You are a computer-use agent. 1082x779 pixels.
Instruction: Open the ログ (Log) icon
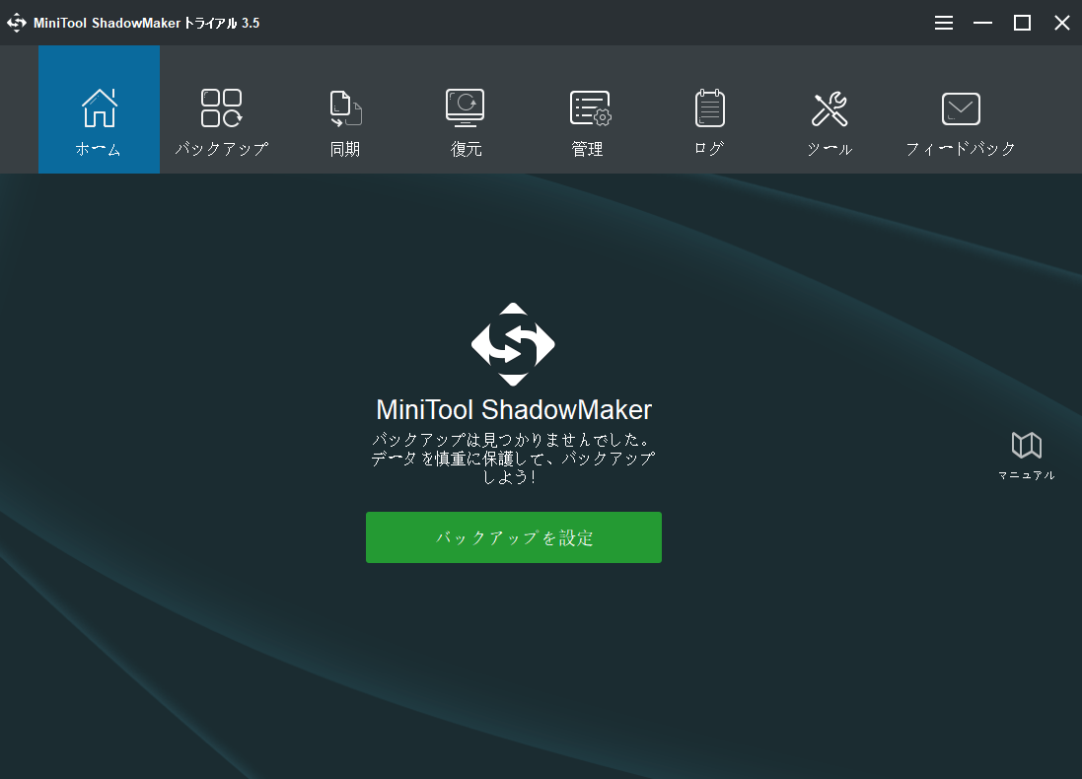(x=708, y=108)
